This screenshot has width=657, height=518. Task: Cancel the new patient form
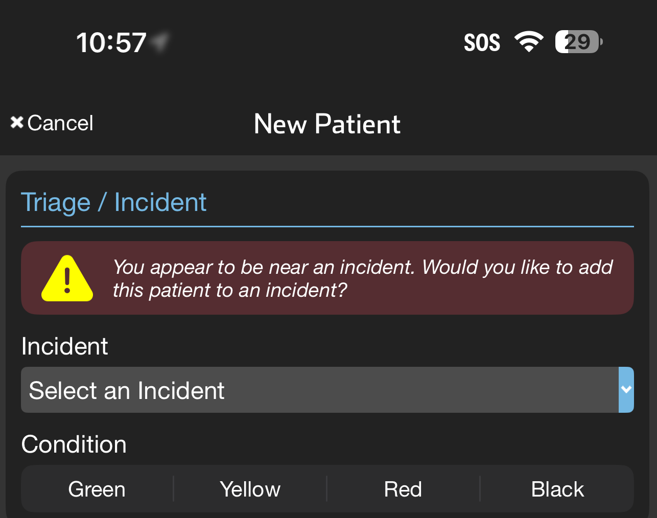60,123
